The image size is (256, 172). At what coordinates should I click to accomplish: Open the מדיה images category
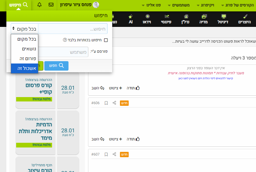tap(204, 19)
